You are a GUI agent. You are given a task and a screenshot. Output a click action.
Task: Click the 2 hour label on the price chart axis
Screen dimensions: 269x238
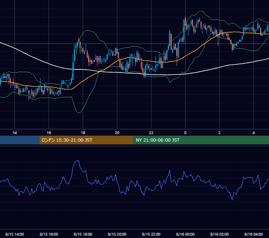click(220, 133)
